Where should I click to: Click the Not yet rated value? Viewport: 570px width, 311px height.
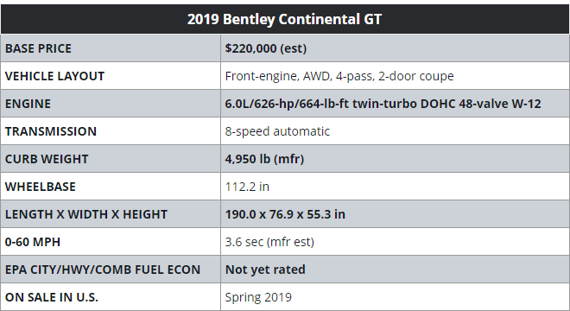[x=265, y=270]
